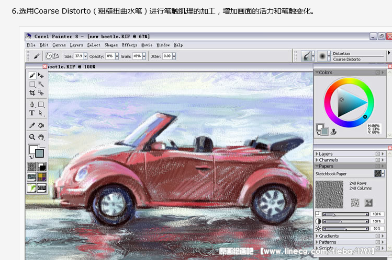
Task: Select the Magic Wand tool
Action: [x=41, y=84]
